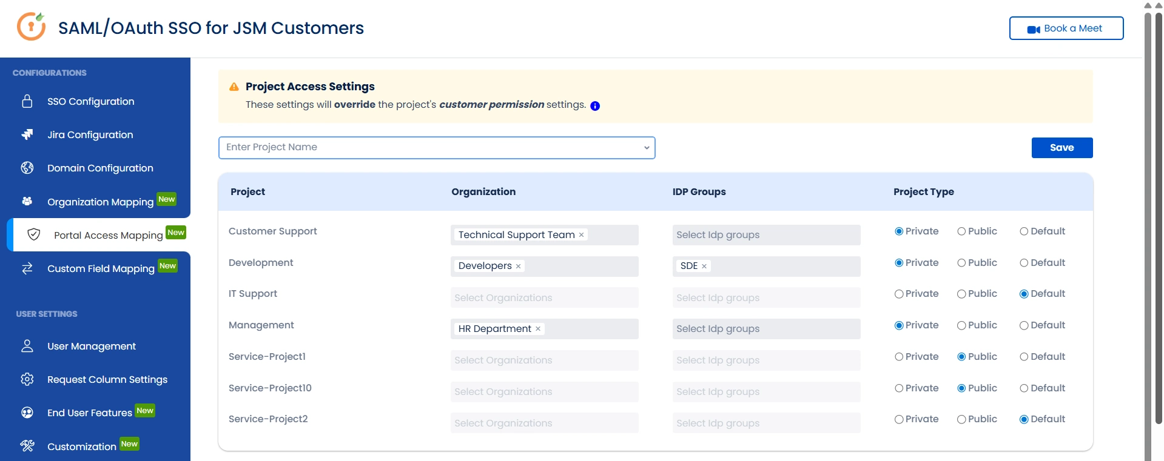Screen dimensions: 1164x461
Task: Open Service-Project2 IDP groups selector
Action: tap(766, 423)
